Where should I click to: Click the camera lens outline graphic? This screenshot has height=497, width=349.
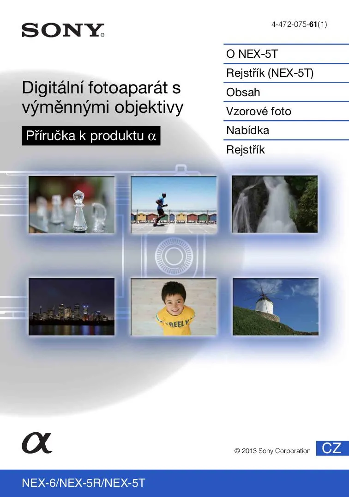(173, 255)
